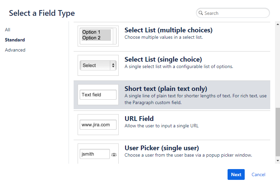
Task: Click the search magnifier icon
Action: click(201, 13)
